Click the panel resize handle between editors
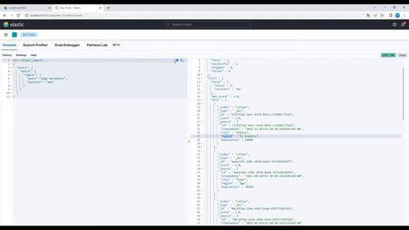Screen dimensions: 409x230 coord(189,141)
